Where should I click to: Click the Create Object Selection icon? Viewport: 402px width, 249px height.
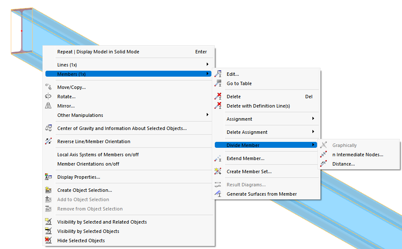tap(48, 190)
